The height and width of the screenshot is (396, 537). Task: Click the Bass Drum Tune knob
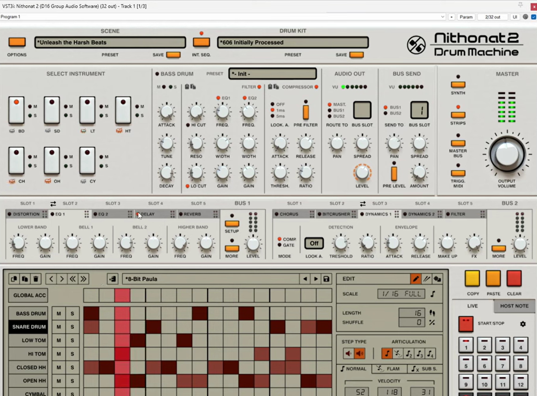click(x=167, y=143)
